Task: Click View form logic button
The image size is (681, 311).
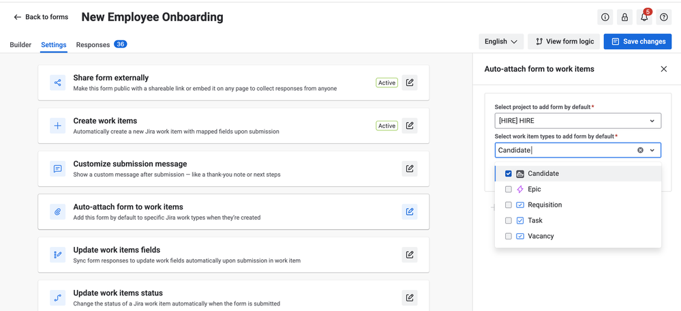Action: [564, 42]
